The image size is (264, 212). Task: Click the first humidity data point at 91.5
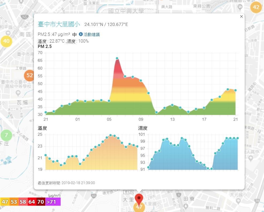(x=148, y=167)
